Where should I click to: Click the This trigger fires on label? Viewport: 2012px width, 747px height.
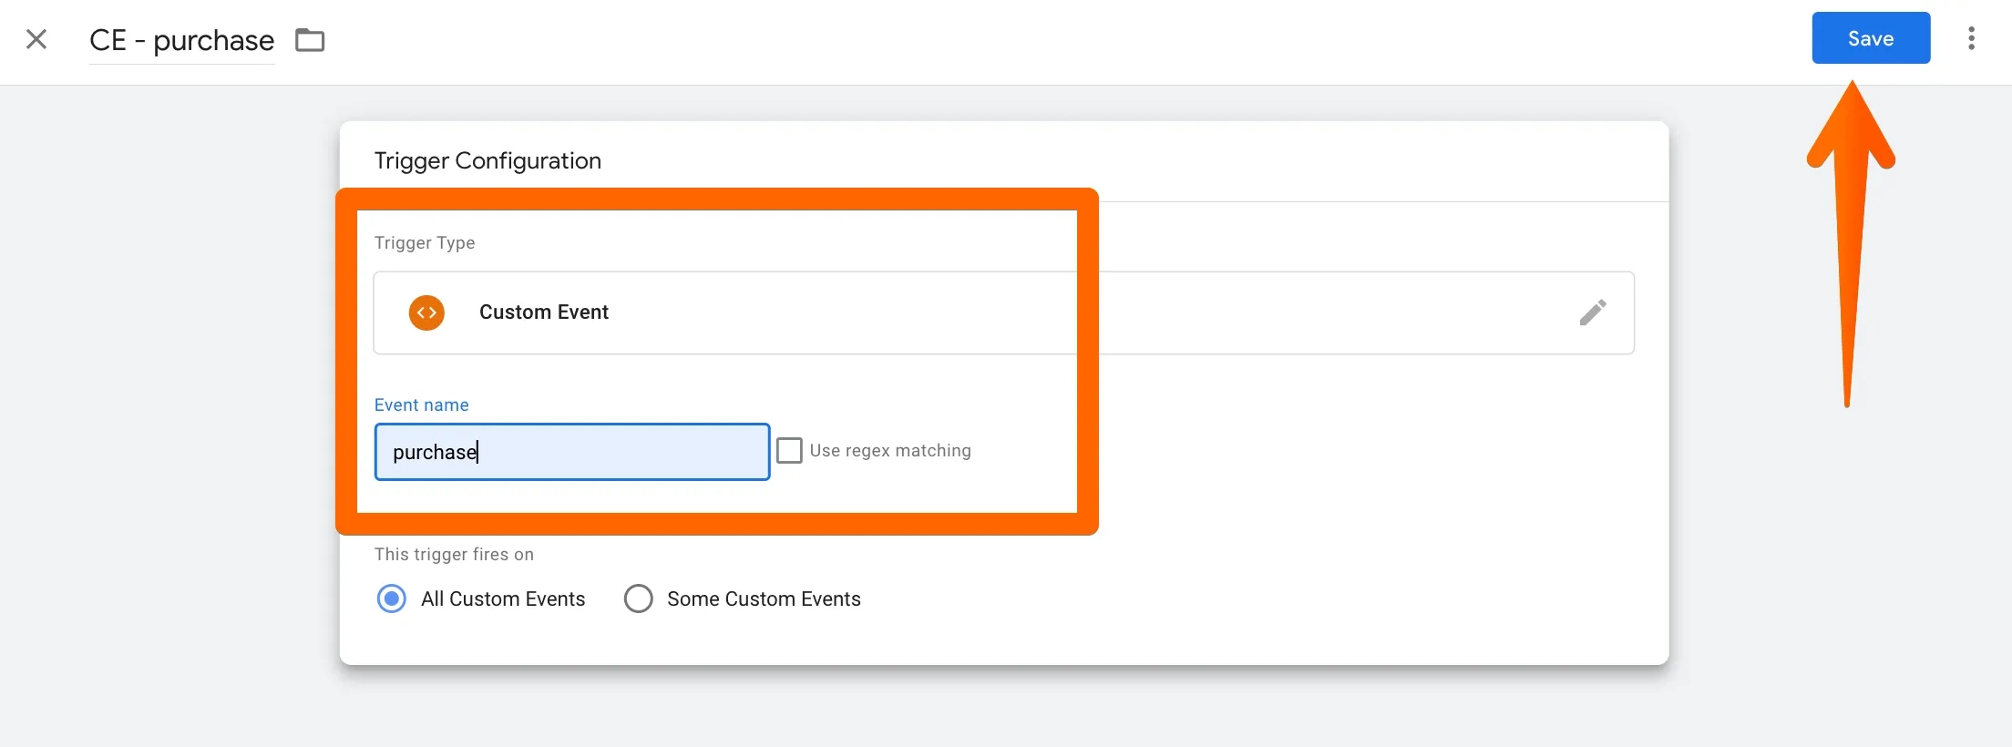(x=454, y=555)
